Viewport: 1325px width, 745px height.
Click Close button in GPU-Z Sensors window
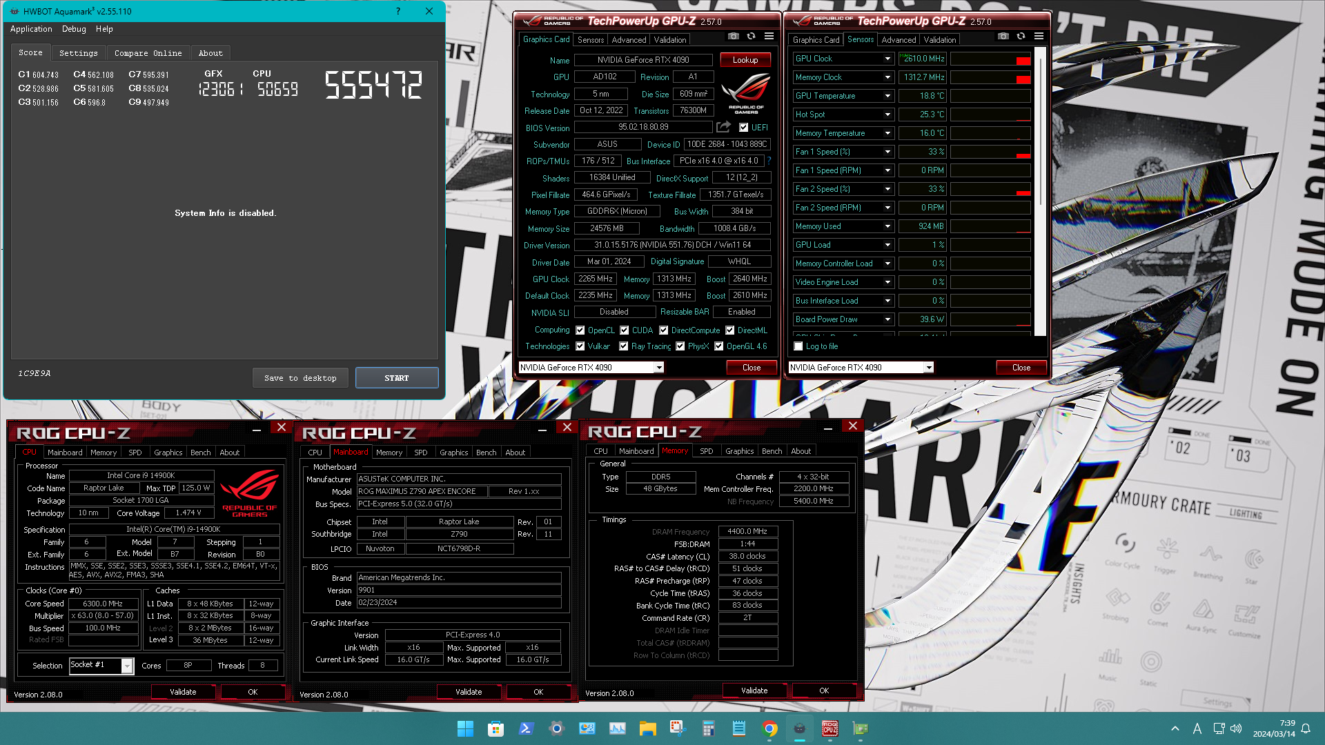pyautogui.click(x=1021, y=368)
